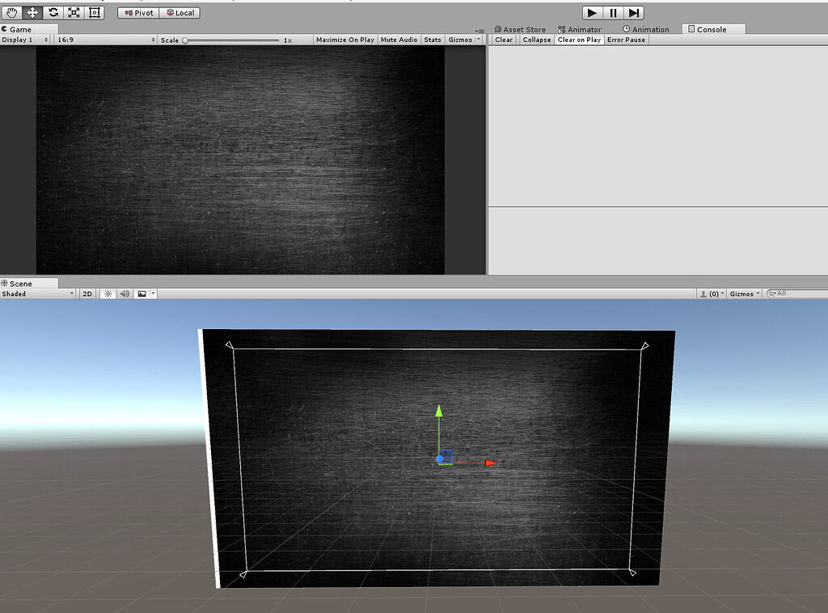
Task: Switch to the Console tab
Action: point(712,28)
